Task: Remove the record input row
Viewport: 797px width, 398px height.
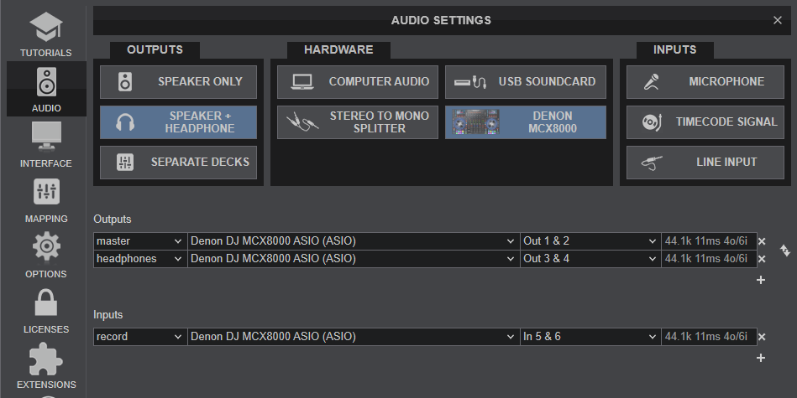Action: (x=762, y=337)
